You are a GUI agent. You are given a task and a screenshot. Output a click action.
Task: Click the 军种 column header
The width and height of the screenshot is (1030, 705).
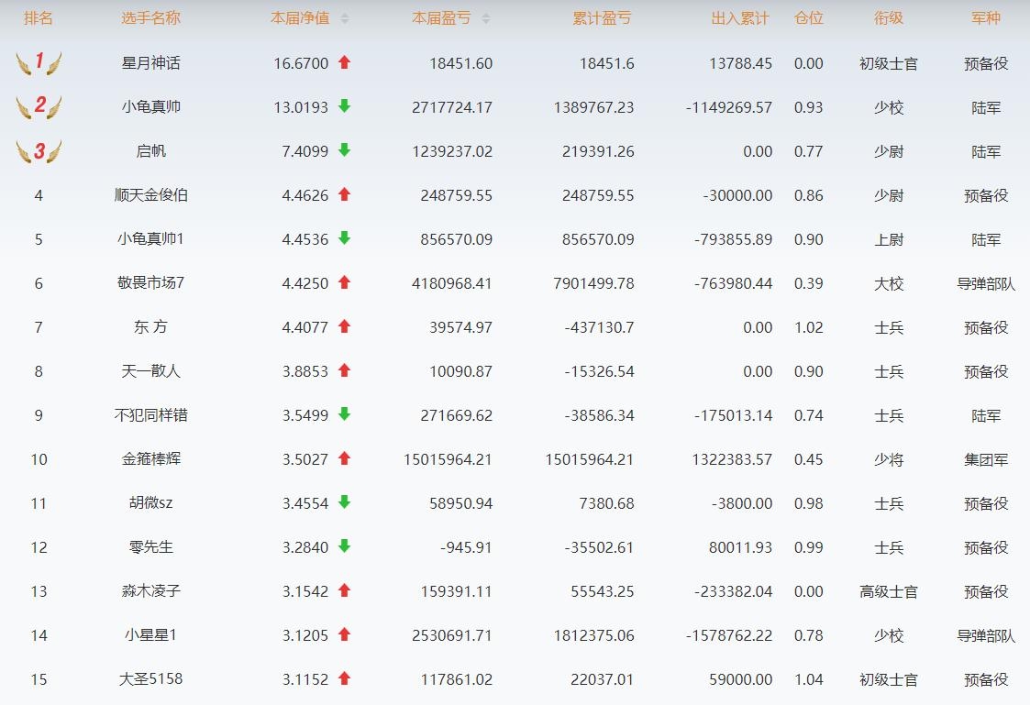click(x=986, y=18)
